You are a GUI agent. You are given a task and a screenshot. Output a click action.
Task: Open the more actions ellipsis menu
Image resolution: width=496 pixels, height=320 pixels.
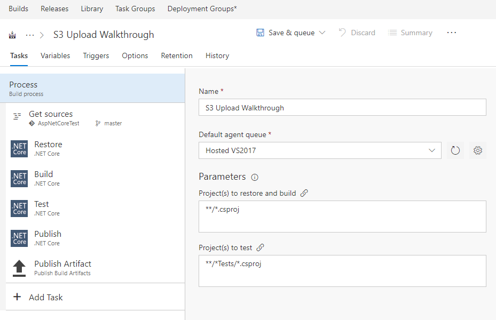click(451, 33)
